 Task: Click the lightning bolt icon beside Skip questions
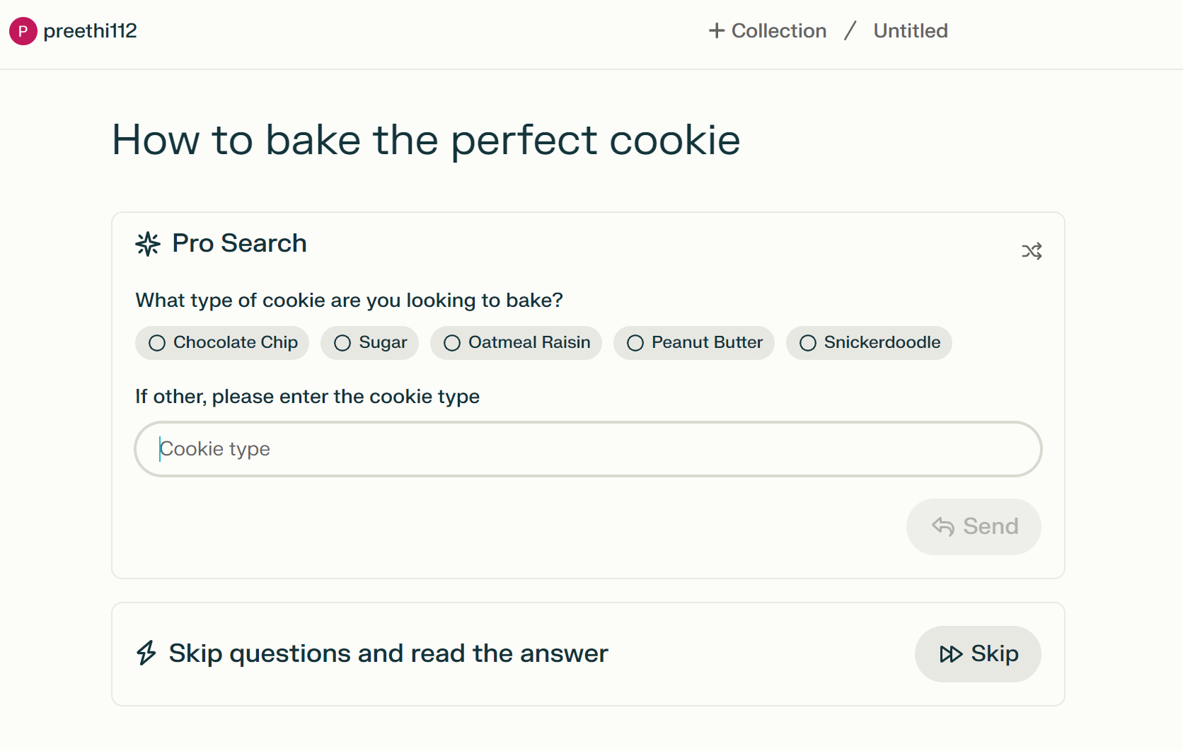coord(146,653)
